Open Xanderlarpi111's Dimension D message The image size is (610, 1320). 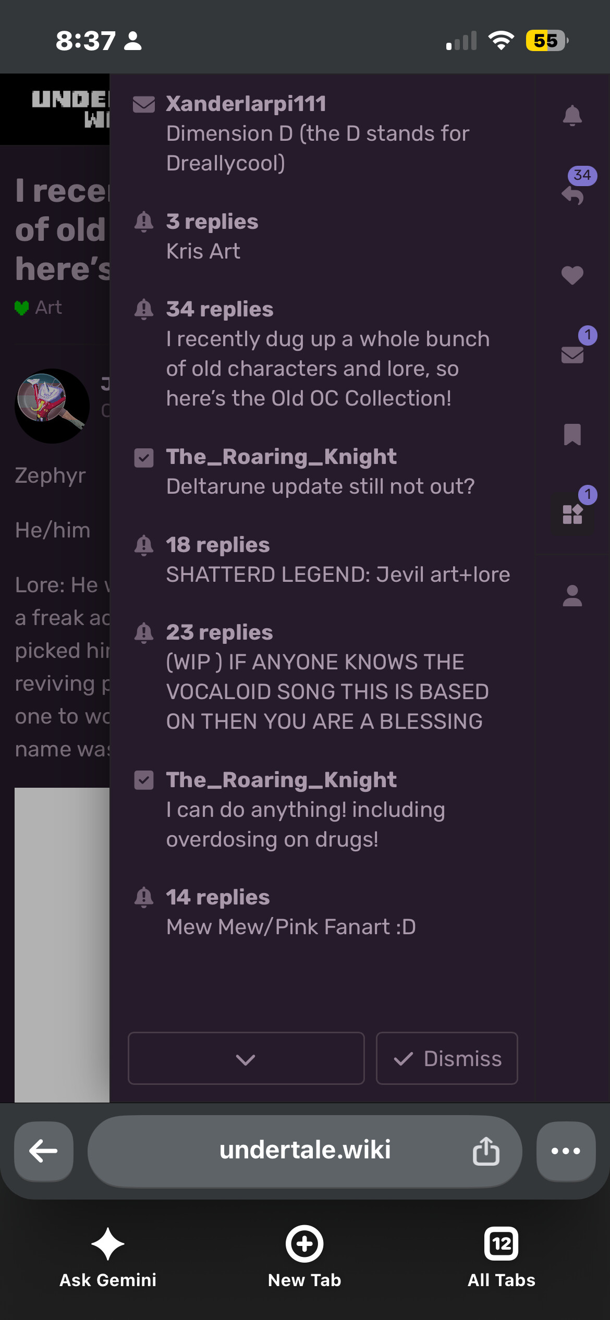[x=323, y=133]
